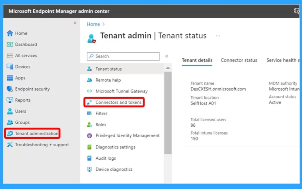Image resolution: width=302 pixels, height=189 pixels.
Task: Click the Total Intune licenses value 150
Action: pyautogui.click(x=194, y=139)
